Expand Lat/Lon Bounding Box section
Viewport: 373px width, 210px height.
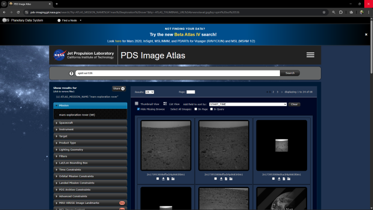click(90, 163)
